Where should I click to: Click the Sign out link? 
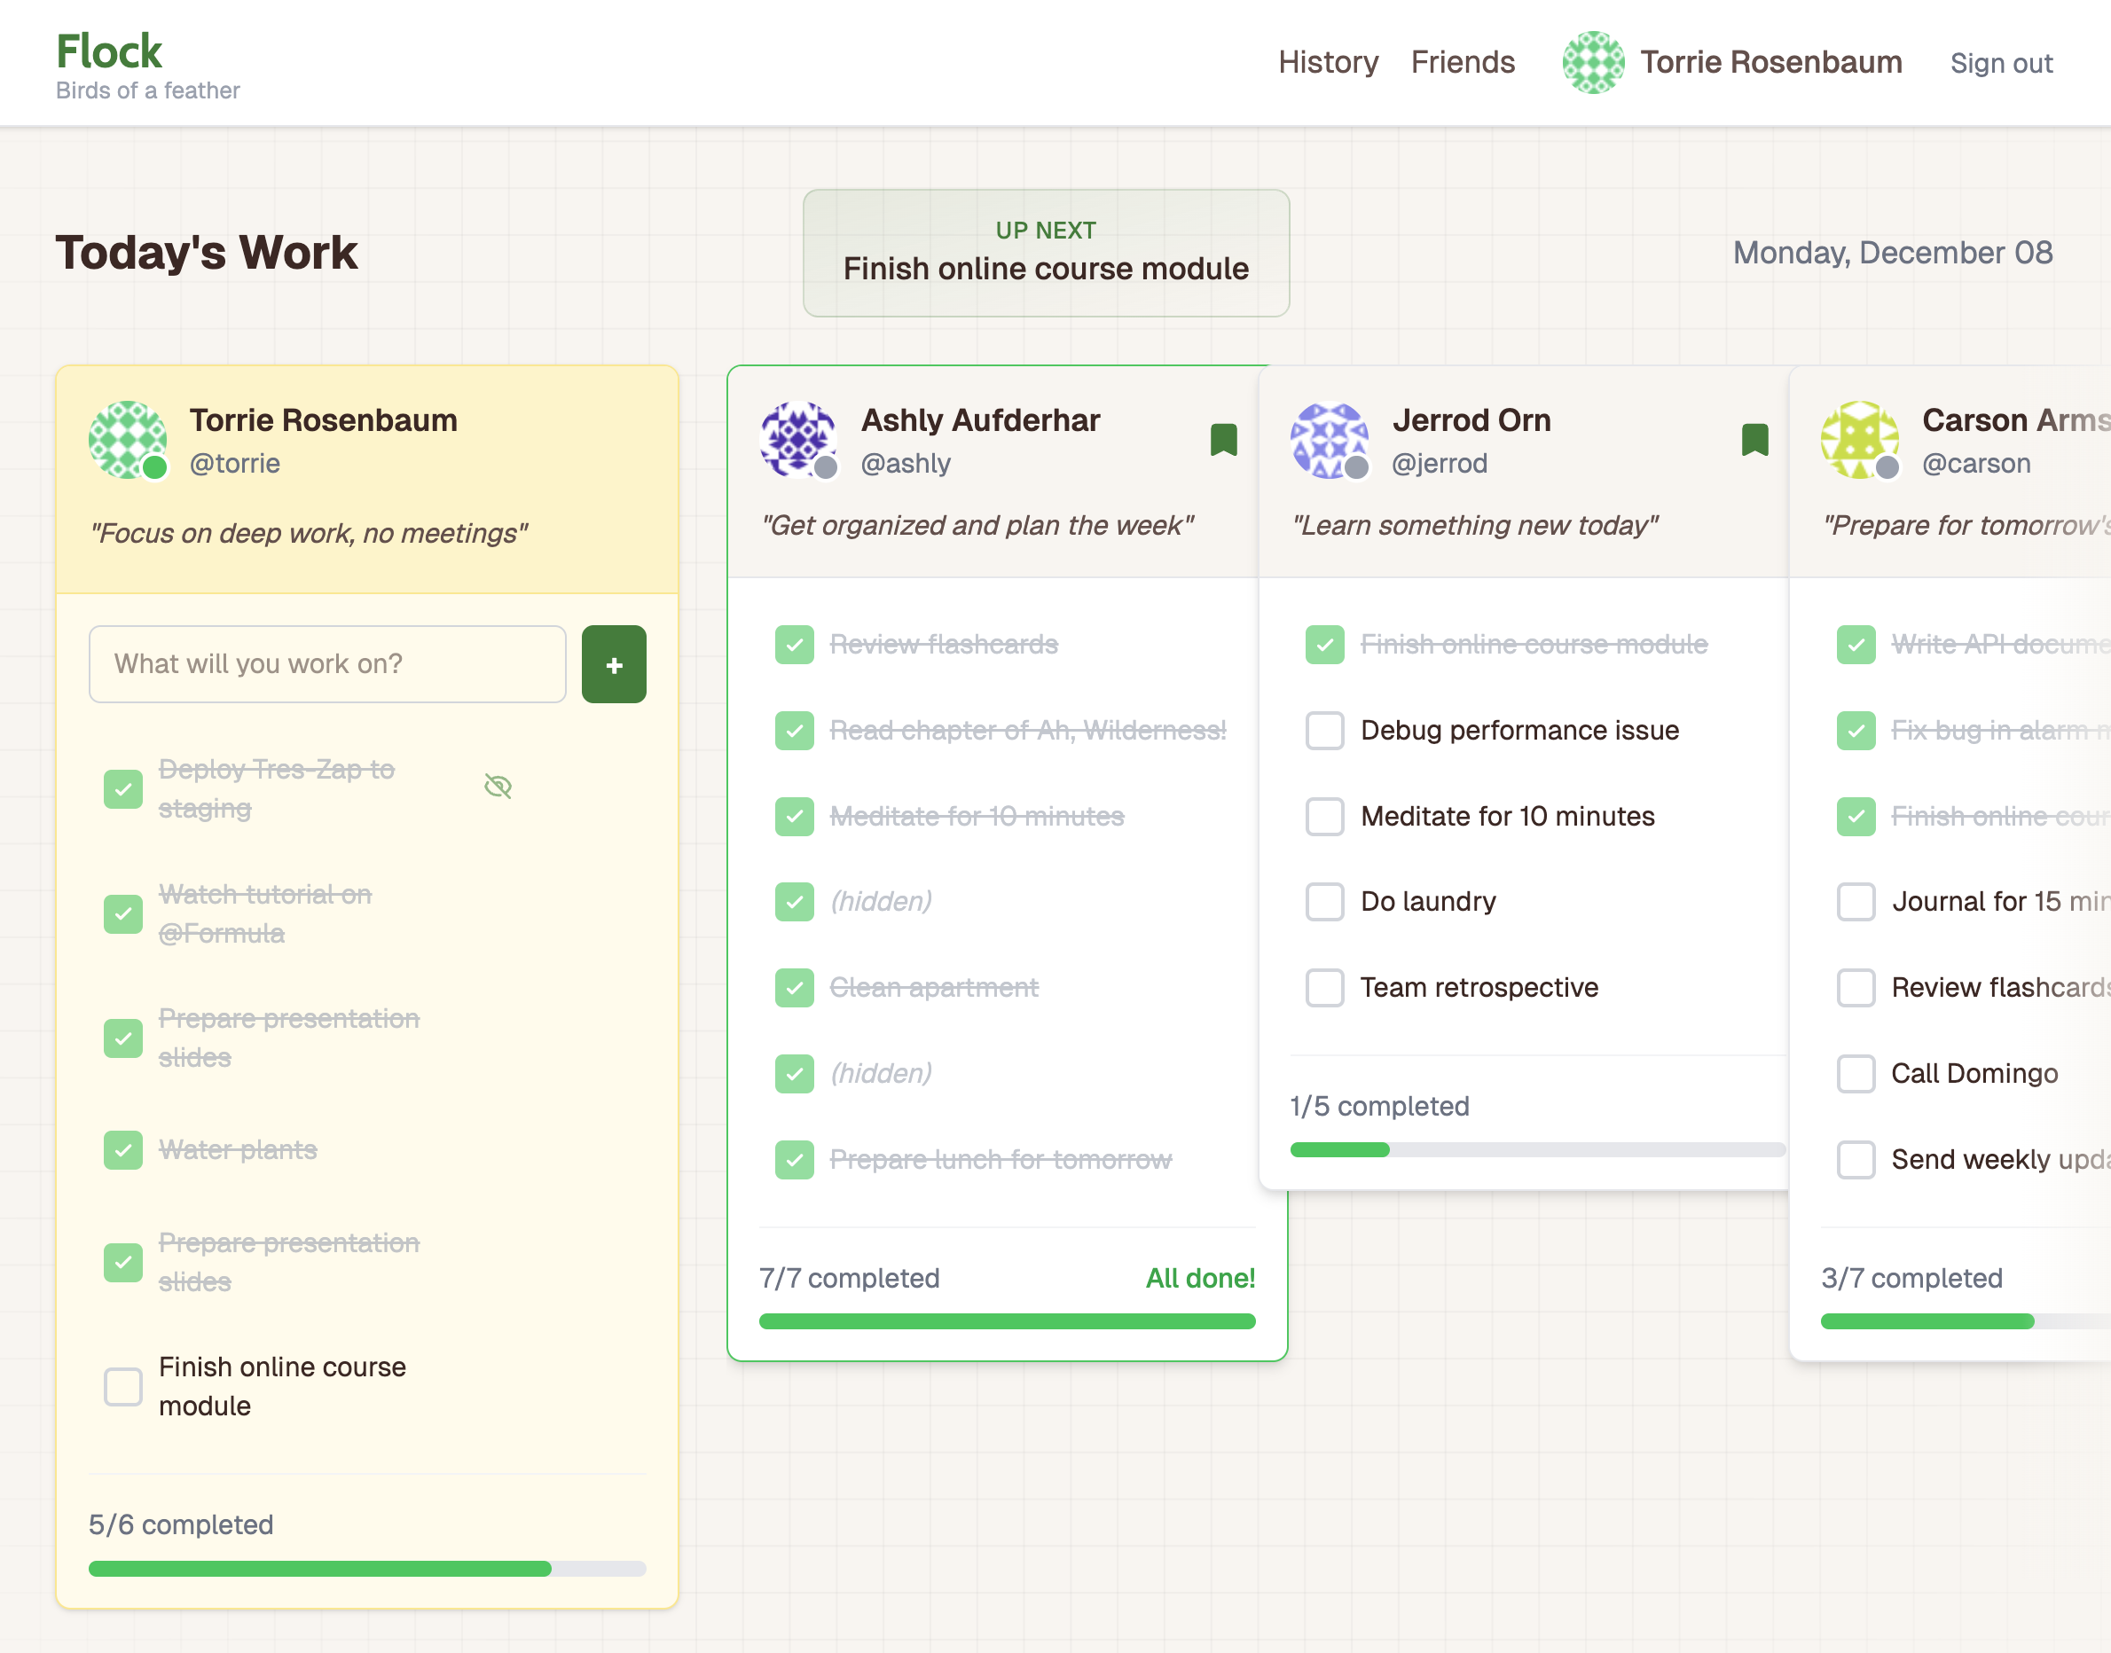pos(2001,62)
